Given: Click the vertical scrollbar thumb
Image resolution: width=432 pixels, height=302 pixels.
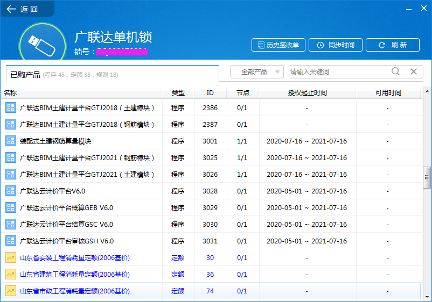Looking at the screenshot, I should point(427,177).
